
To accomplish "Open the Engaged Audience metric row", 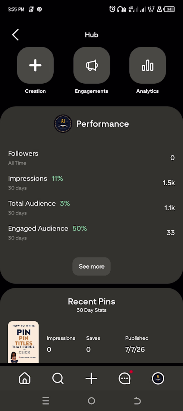I will 92,233.
